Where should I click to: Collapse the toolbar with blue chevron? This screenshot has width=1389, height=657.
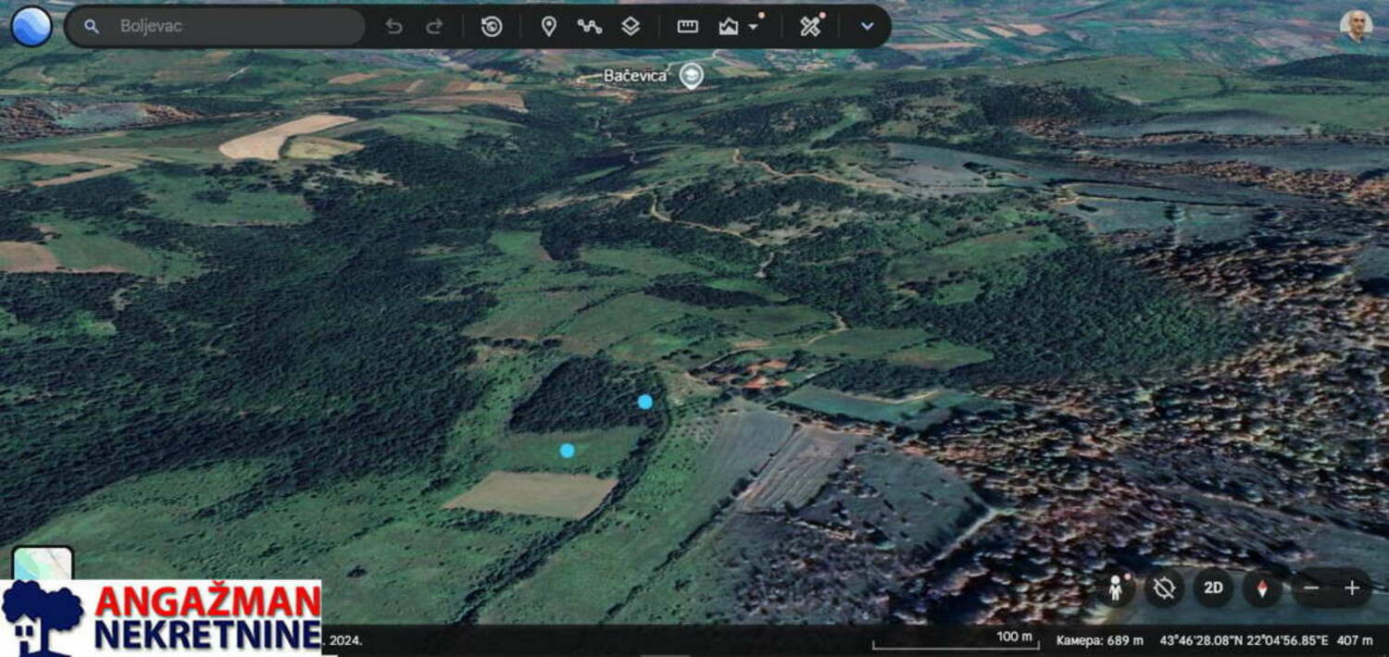click(x=867, y=26)
